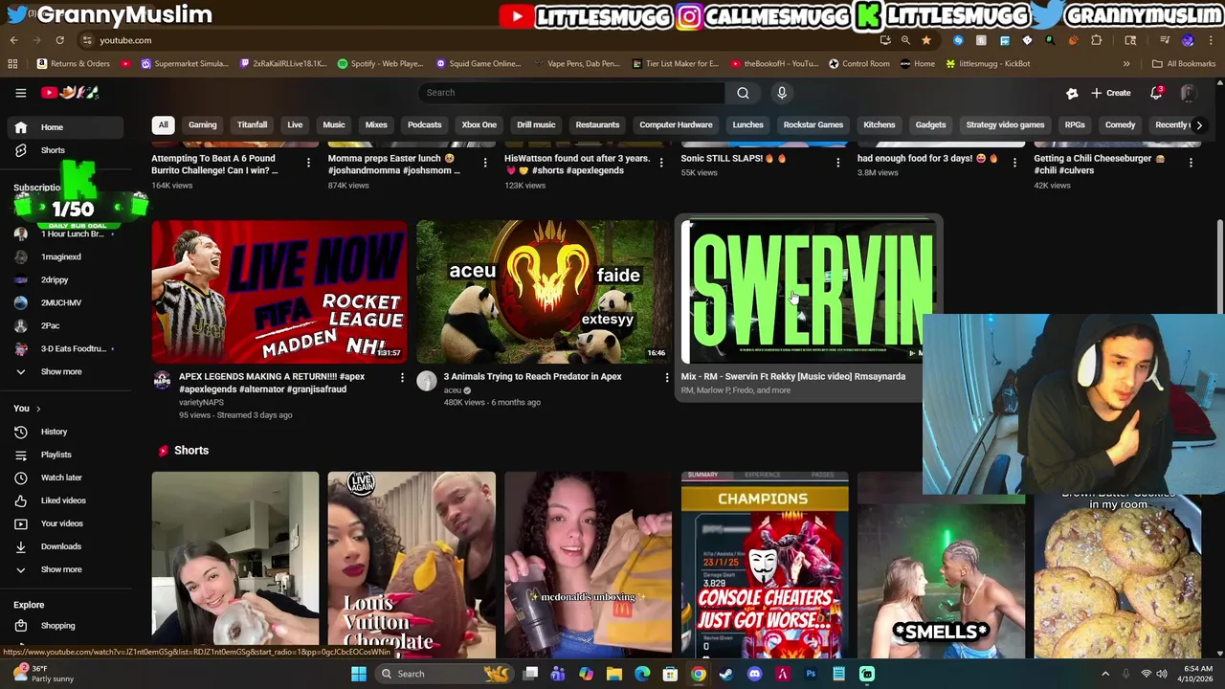
Task: Start voice search with the microphone
Action: [782, 93]
